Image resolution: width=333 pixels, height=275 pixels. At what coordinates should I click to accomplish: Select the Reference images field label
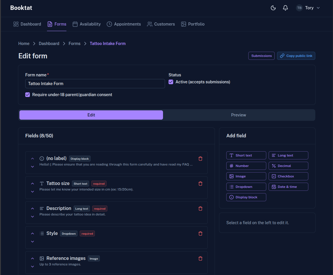tap(66, 258)
